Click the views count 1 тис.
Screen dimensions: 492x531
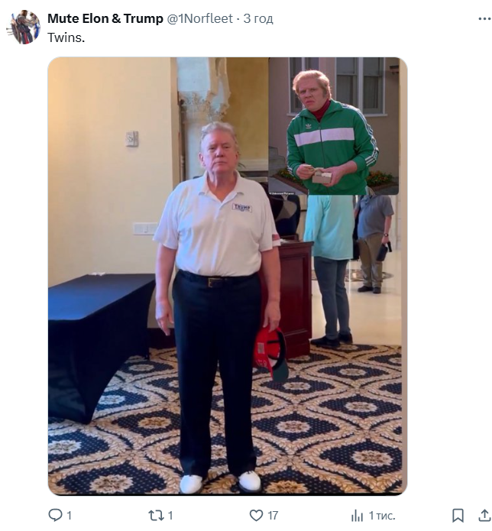point(382,516)
